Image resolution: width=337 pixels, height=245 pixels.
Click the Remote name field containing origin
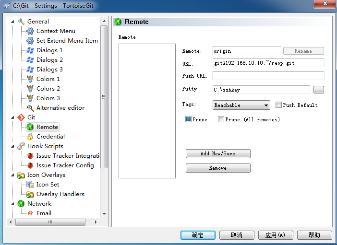[247, 51]
